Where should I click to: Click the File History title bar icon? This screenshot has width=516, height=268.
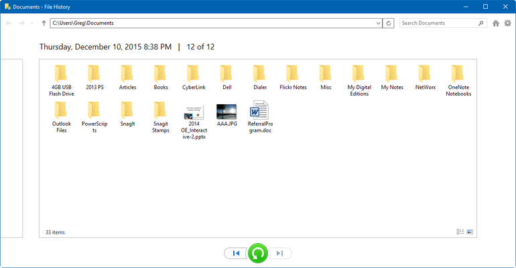tap(7, 7)
